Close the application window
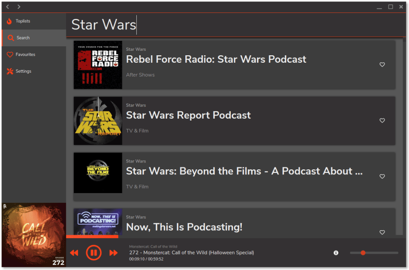Image resolution: width=409 pixels, height=270 pixels. (401, 7)
